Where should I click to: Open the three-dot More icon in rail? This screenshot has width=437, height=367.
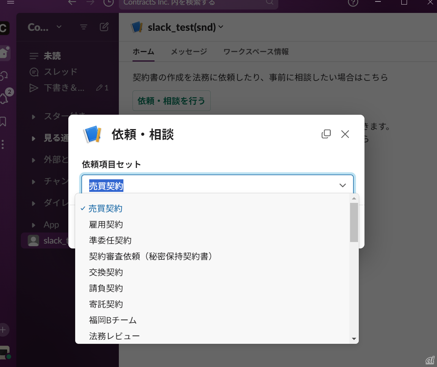coord(3,144)
